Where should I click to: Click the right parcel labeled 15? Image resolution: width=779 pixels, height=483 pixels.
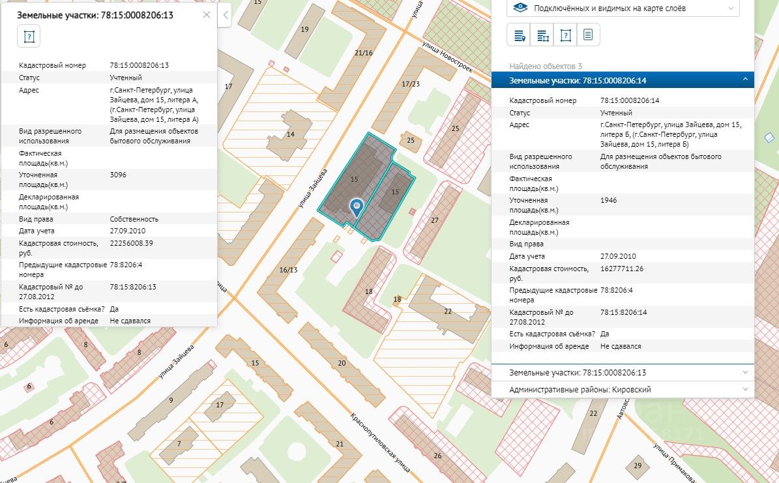394,192
